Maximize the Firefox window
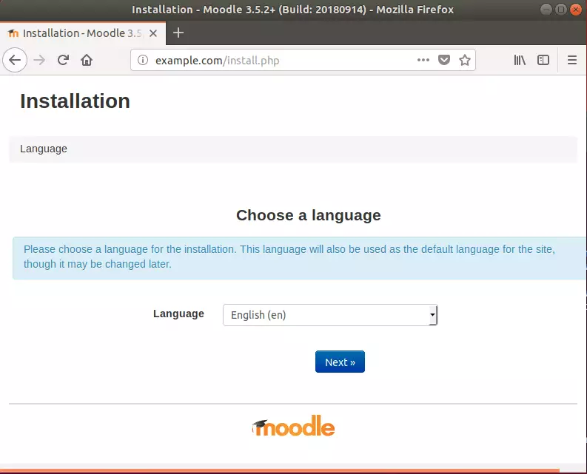587x474 pixels. [561, 10]
